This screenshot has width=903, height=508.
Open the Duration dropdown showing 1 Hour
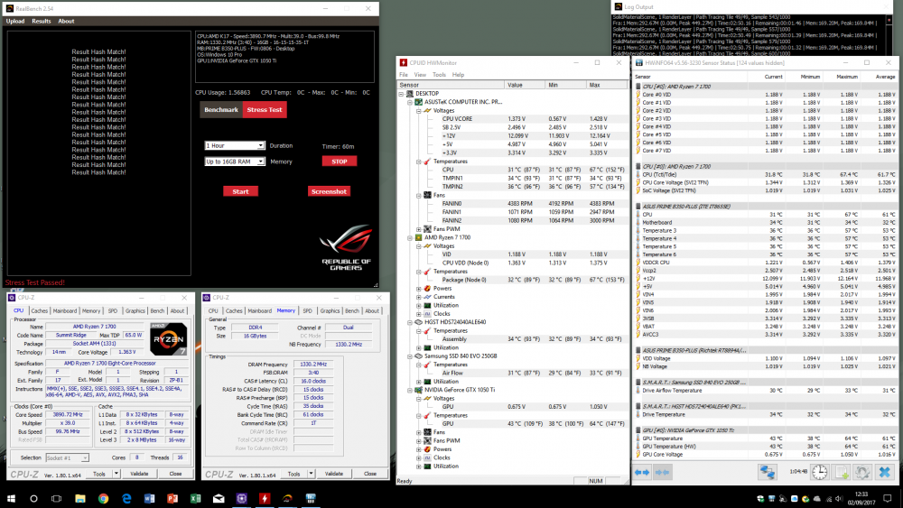235,145
